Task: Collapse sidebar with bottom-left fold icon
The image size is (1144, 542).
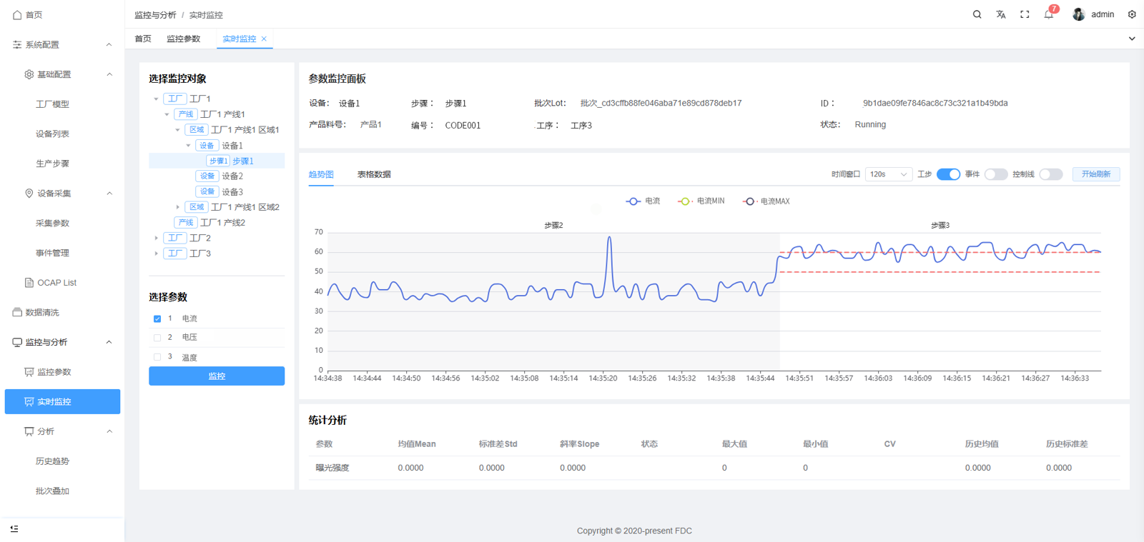Action: [x=14, y=528]
